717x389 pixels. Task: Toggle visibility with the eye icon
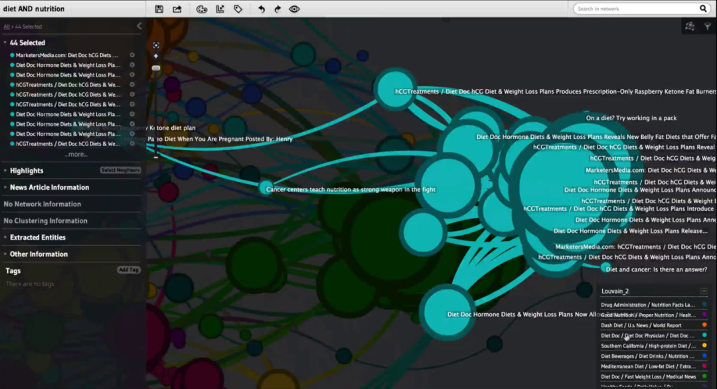294,9
